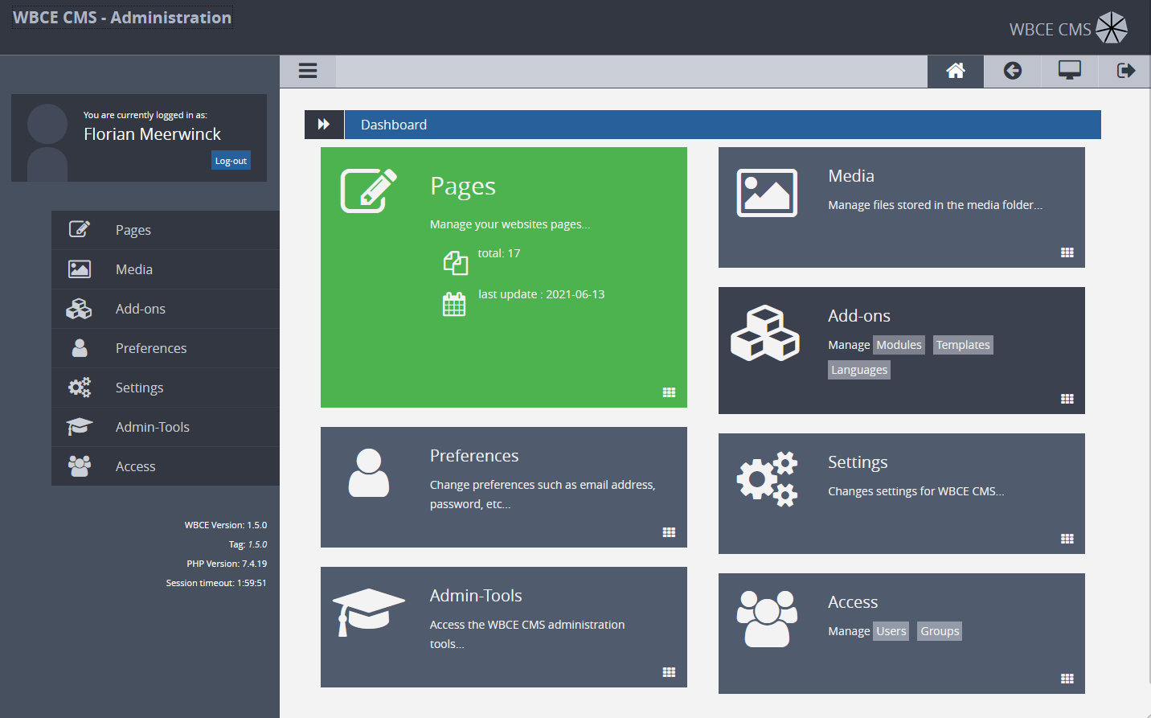Click the Log-out button
1151x718 pixels.
pos(231,161)
